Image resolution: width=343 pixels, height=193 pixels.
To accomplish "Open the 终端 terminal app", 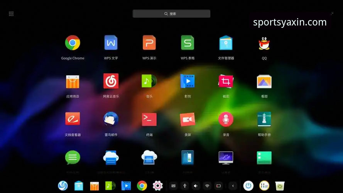I will (x=149, y=120).
